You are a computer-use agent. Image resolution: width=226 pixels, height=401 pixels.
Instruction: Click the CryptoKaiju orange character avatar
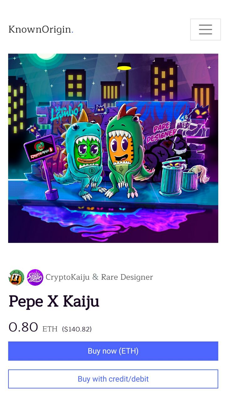pos(16,277)
